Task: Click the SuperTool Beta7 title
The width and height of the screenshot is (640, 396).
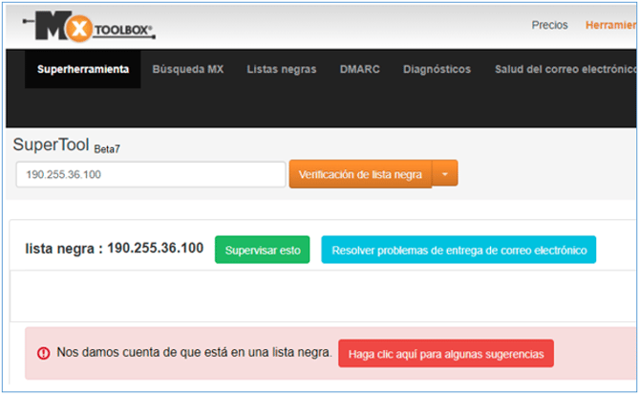Action: [66, 145]
